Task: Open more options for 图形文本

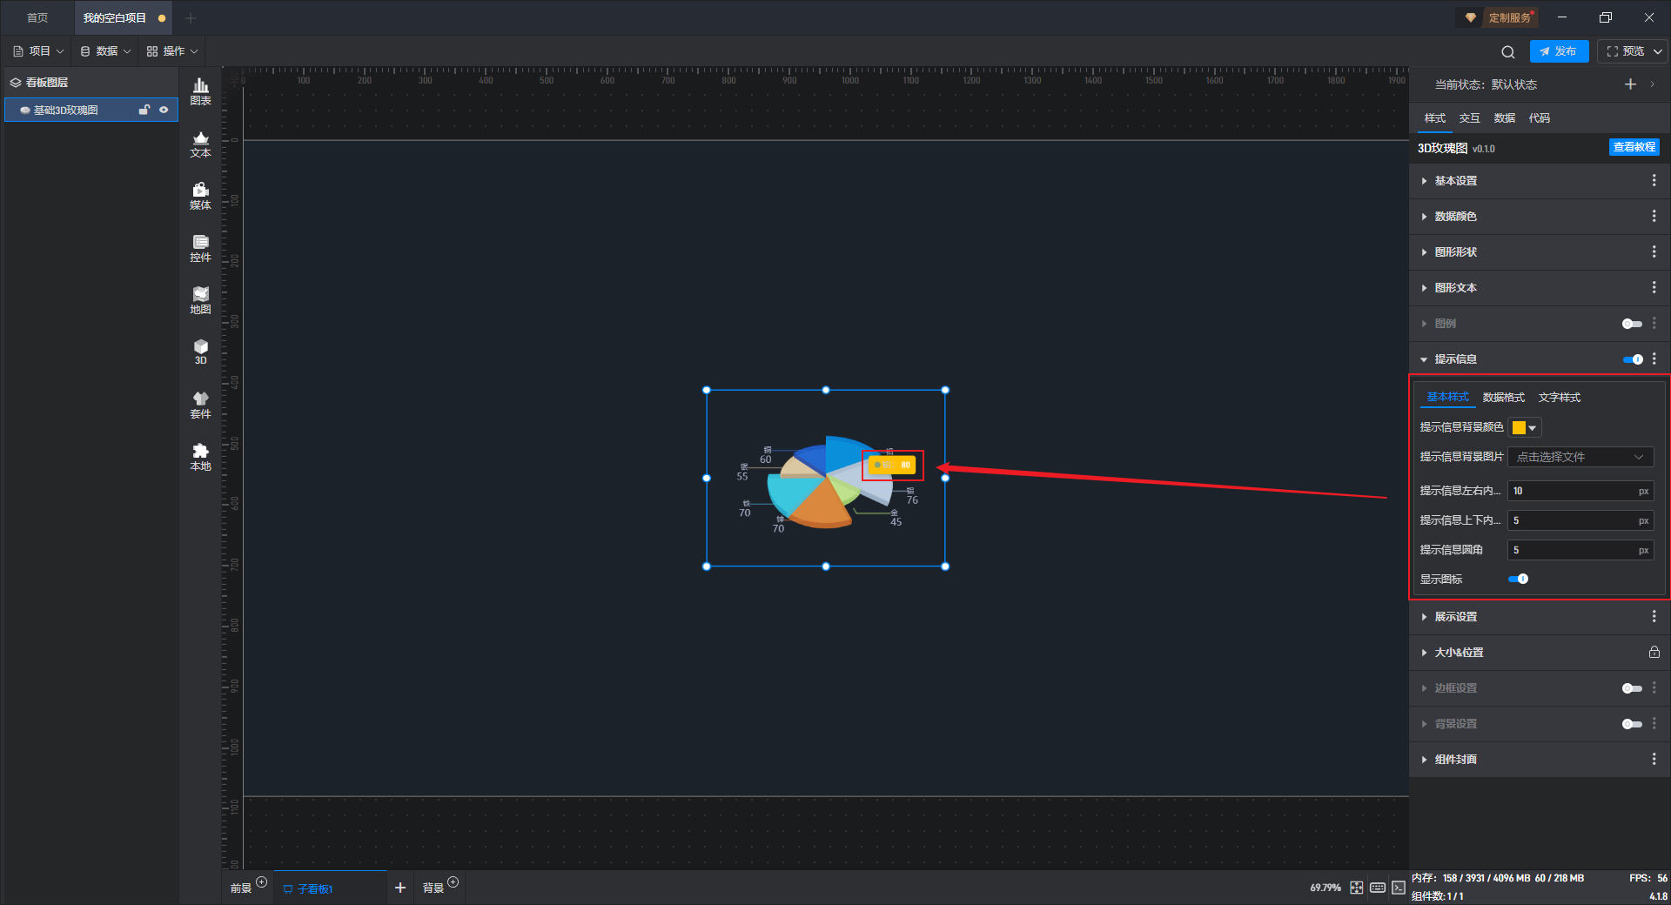Action: click(x=1654, y=287)
